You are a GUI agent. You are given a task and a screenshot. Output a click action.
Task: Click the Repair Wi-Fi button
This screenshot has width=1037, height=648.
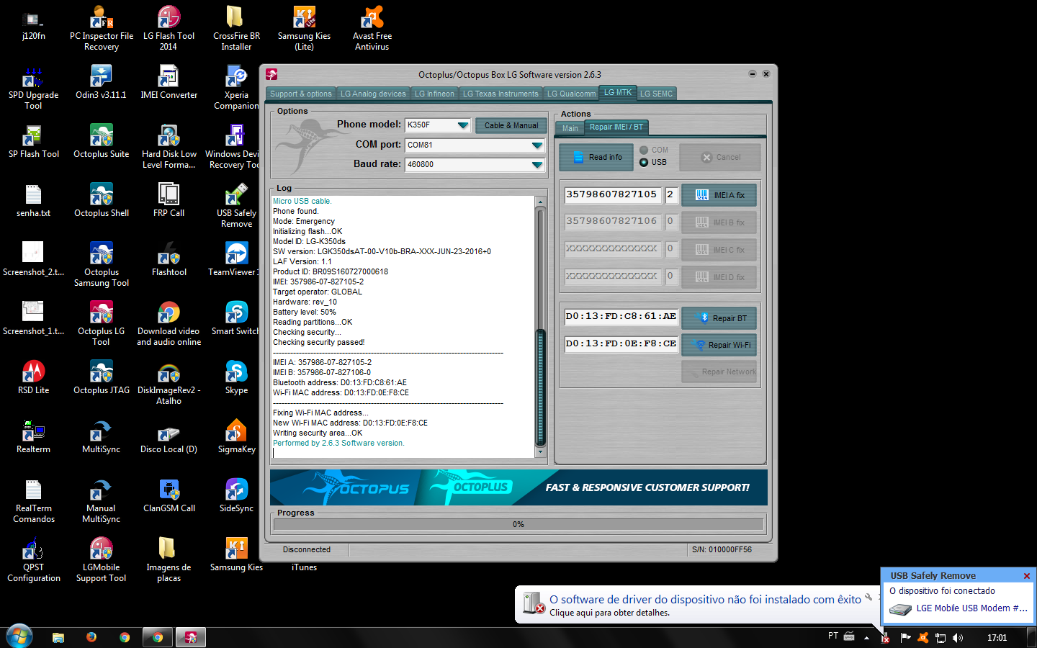(x=719, y=345)
